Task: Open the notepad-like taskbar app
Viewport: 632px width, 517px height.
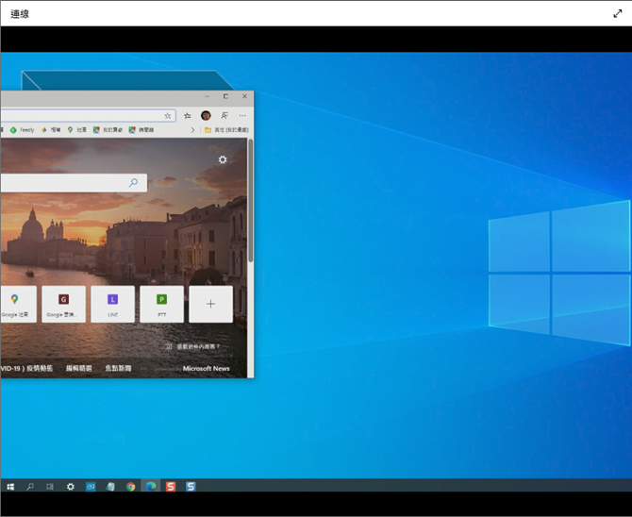Action: (x=110, y=487)
